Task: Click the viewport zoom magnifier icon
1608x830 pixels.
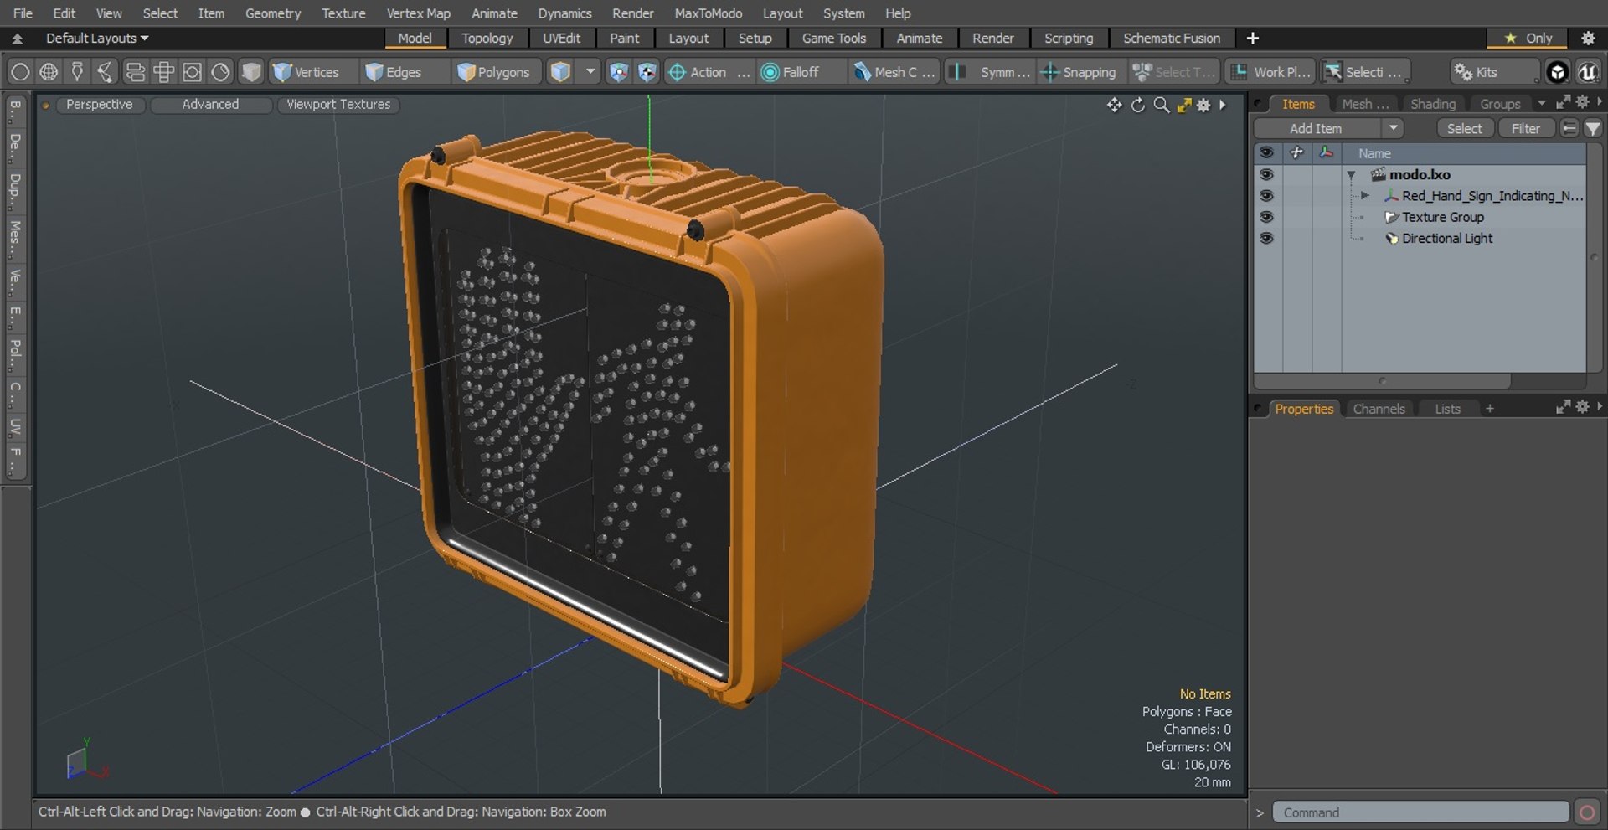Action: point(1161,105)
